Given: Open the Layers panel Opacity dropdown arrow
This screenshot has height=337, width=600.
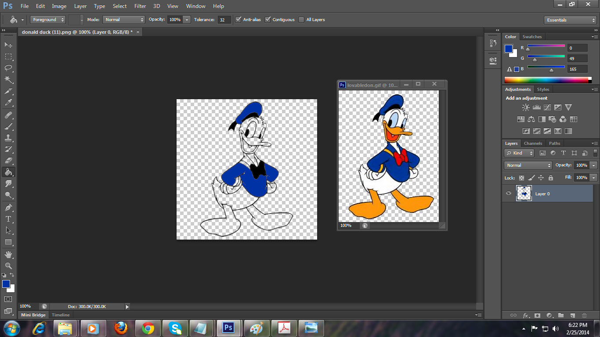Looking at the screenshot, I should pos(594,165).
